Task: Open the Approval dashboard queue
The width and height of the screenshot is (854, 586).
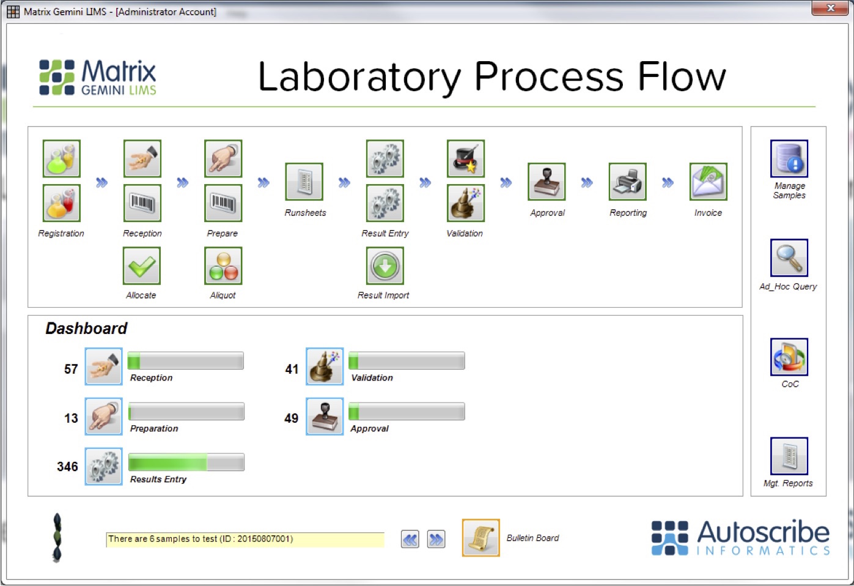Action: pyautogui.click(x=324, y=417)
